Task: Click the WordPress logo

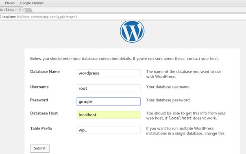Action: pos(132,32)
